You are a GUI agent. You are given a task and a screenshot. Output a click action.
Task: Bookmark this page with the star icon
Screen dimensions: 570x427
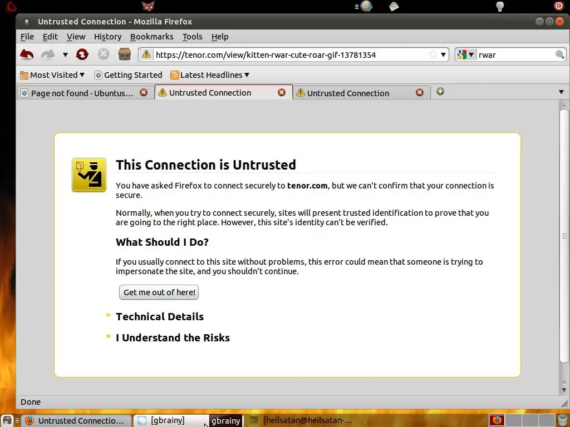433,55
